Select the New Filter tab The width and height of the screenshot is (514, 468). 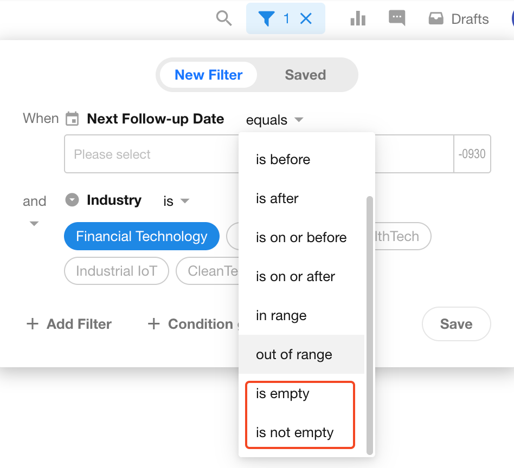point(208,75)
